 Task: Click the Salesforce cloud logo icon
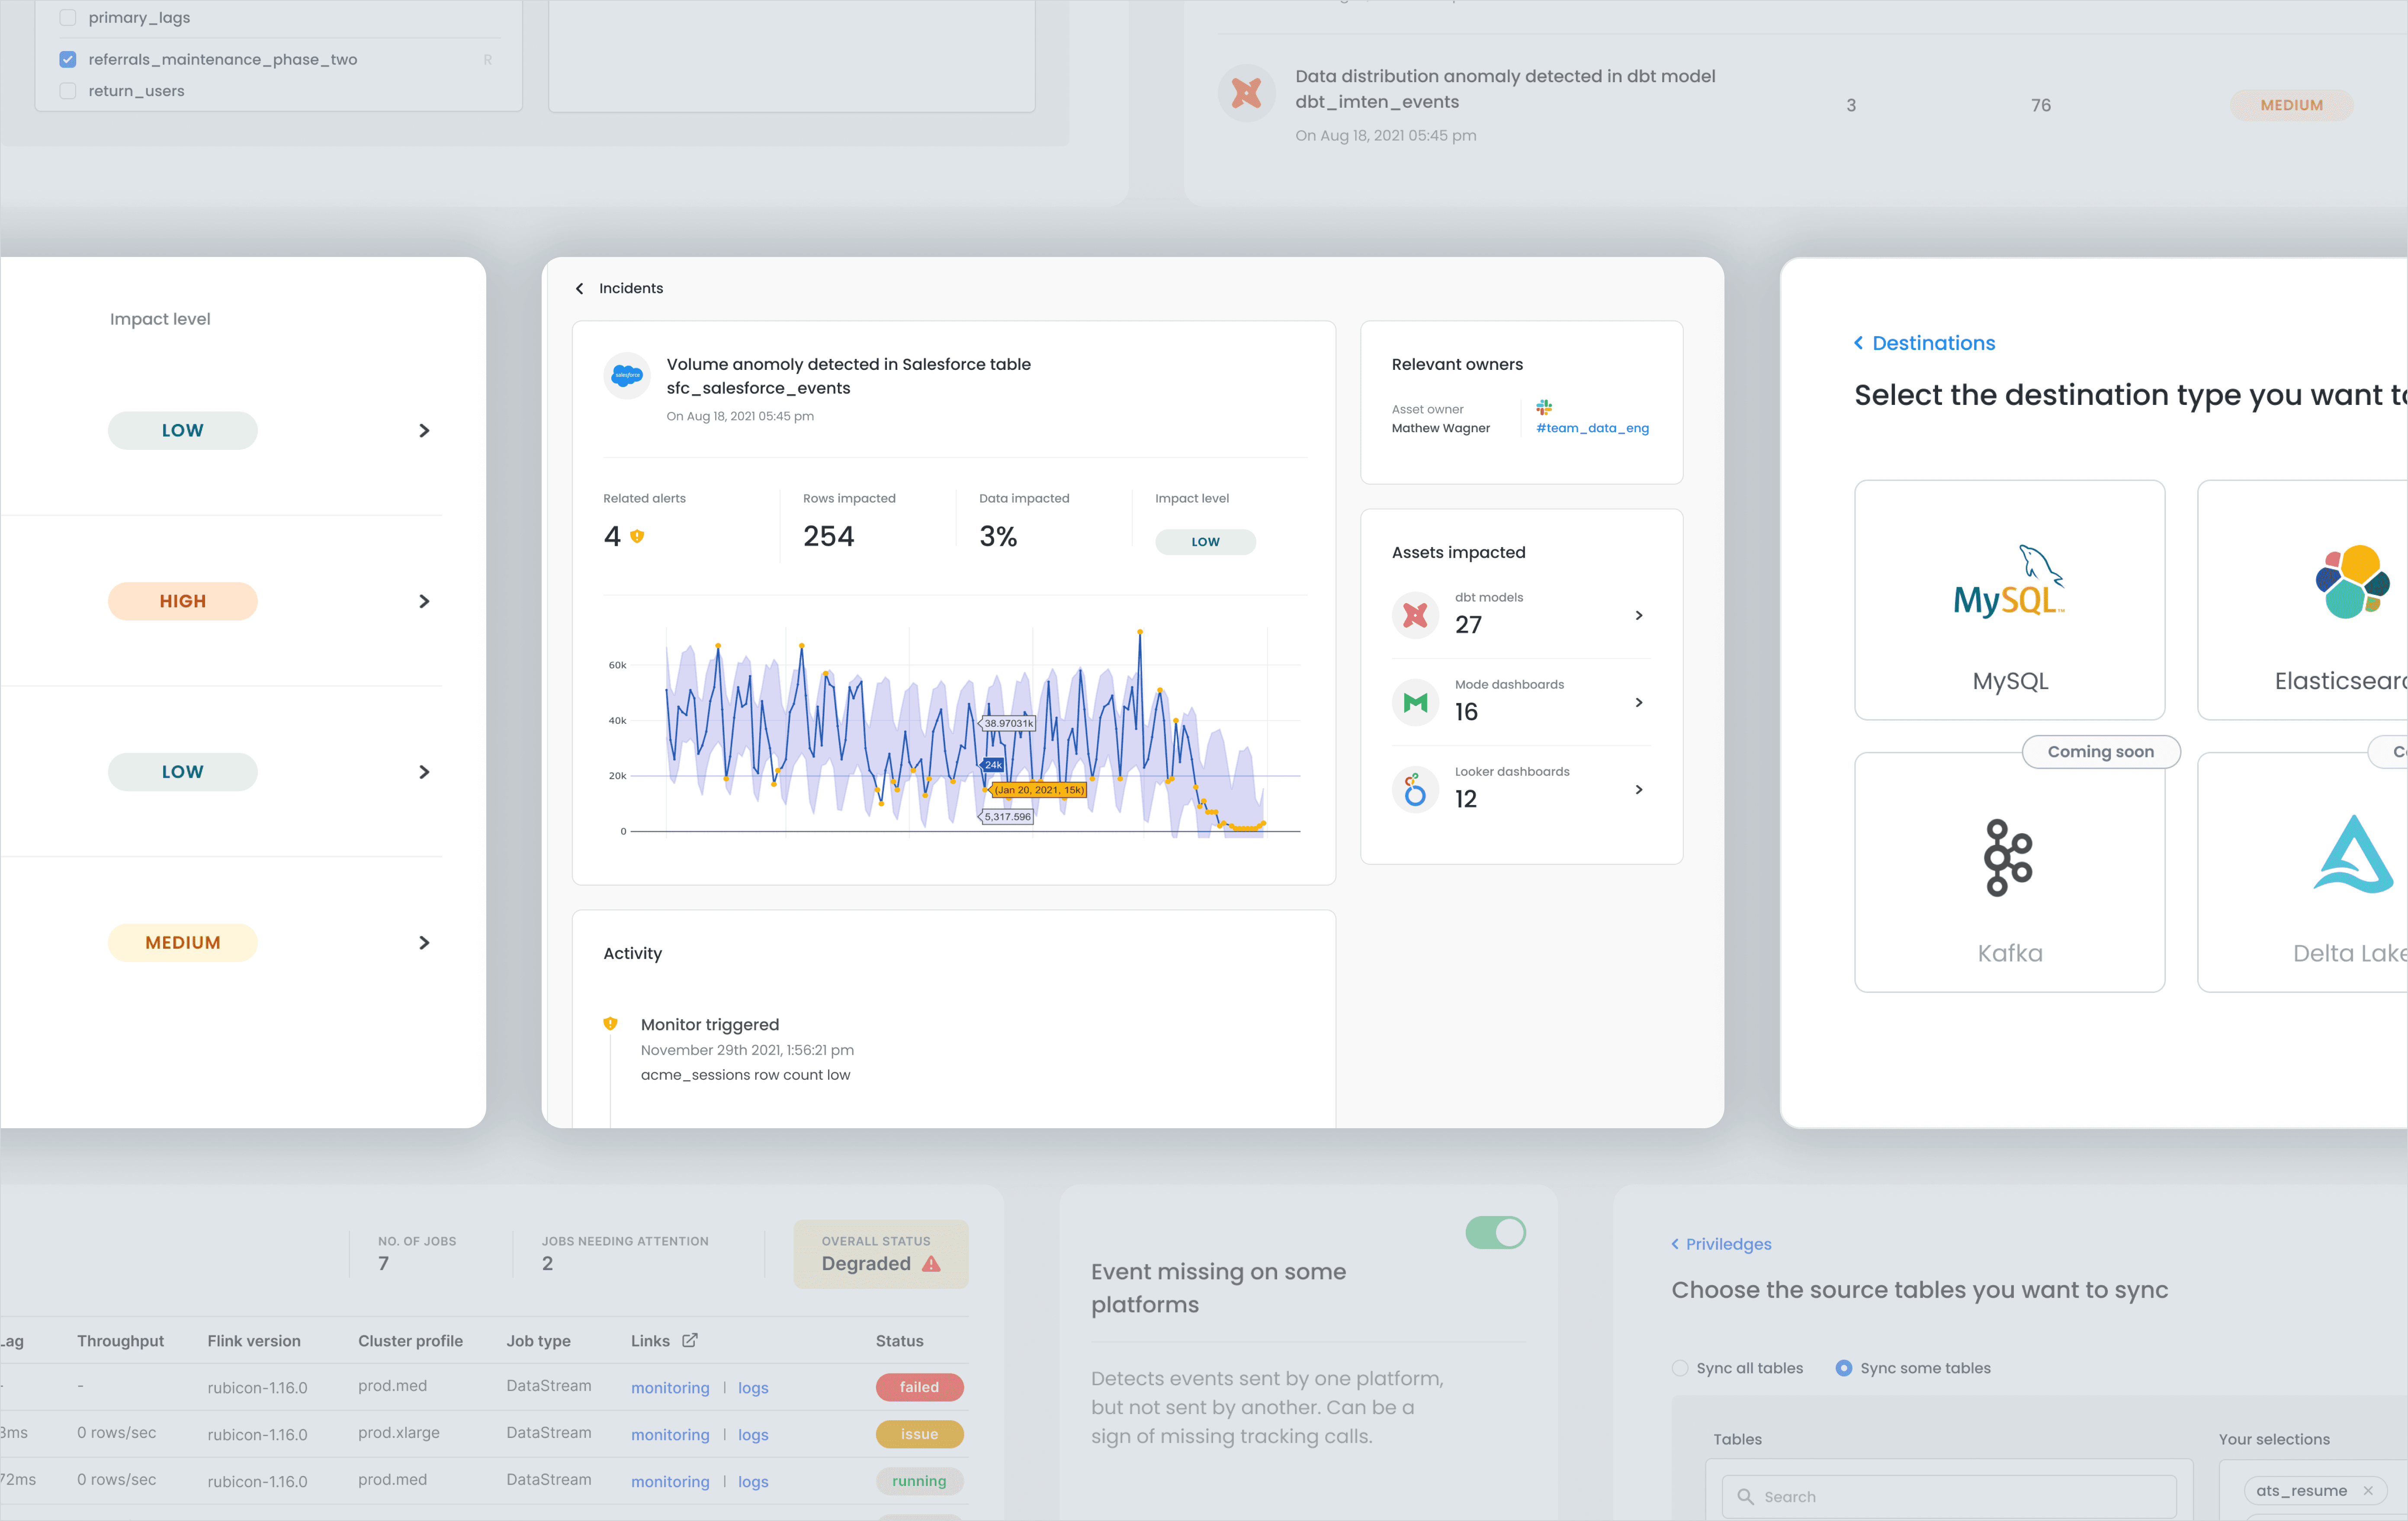click(x=627, y=376)
